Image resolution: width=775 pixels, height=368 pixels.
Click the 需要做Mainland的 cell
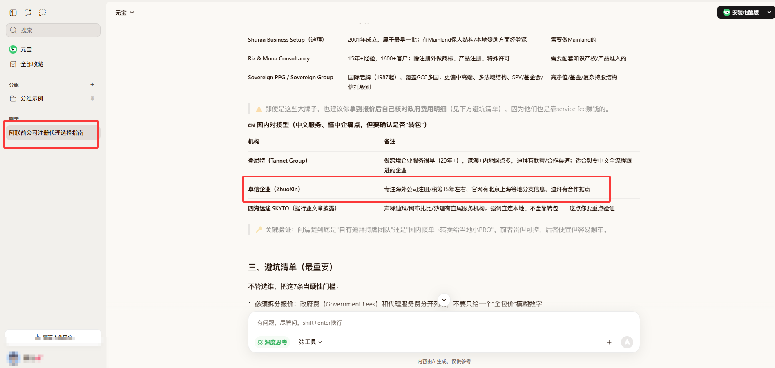tap(574, 40)
